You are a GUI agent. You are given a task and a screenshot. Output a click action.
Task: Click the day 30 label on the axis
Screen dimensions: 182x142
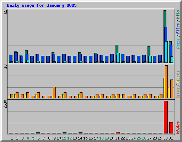click(x=165, y=138)
